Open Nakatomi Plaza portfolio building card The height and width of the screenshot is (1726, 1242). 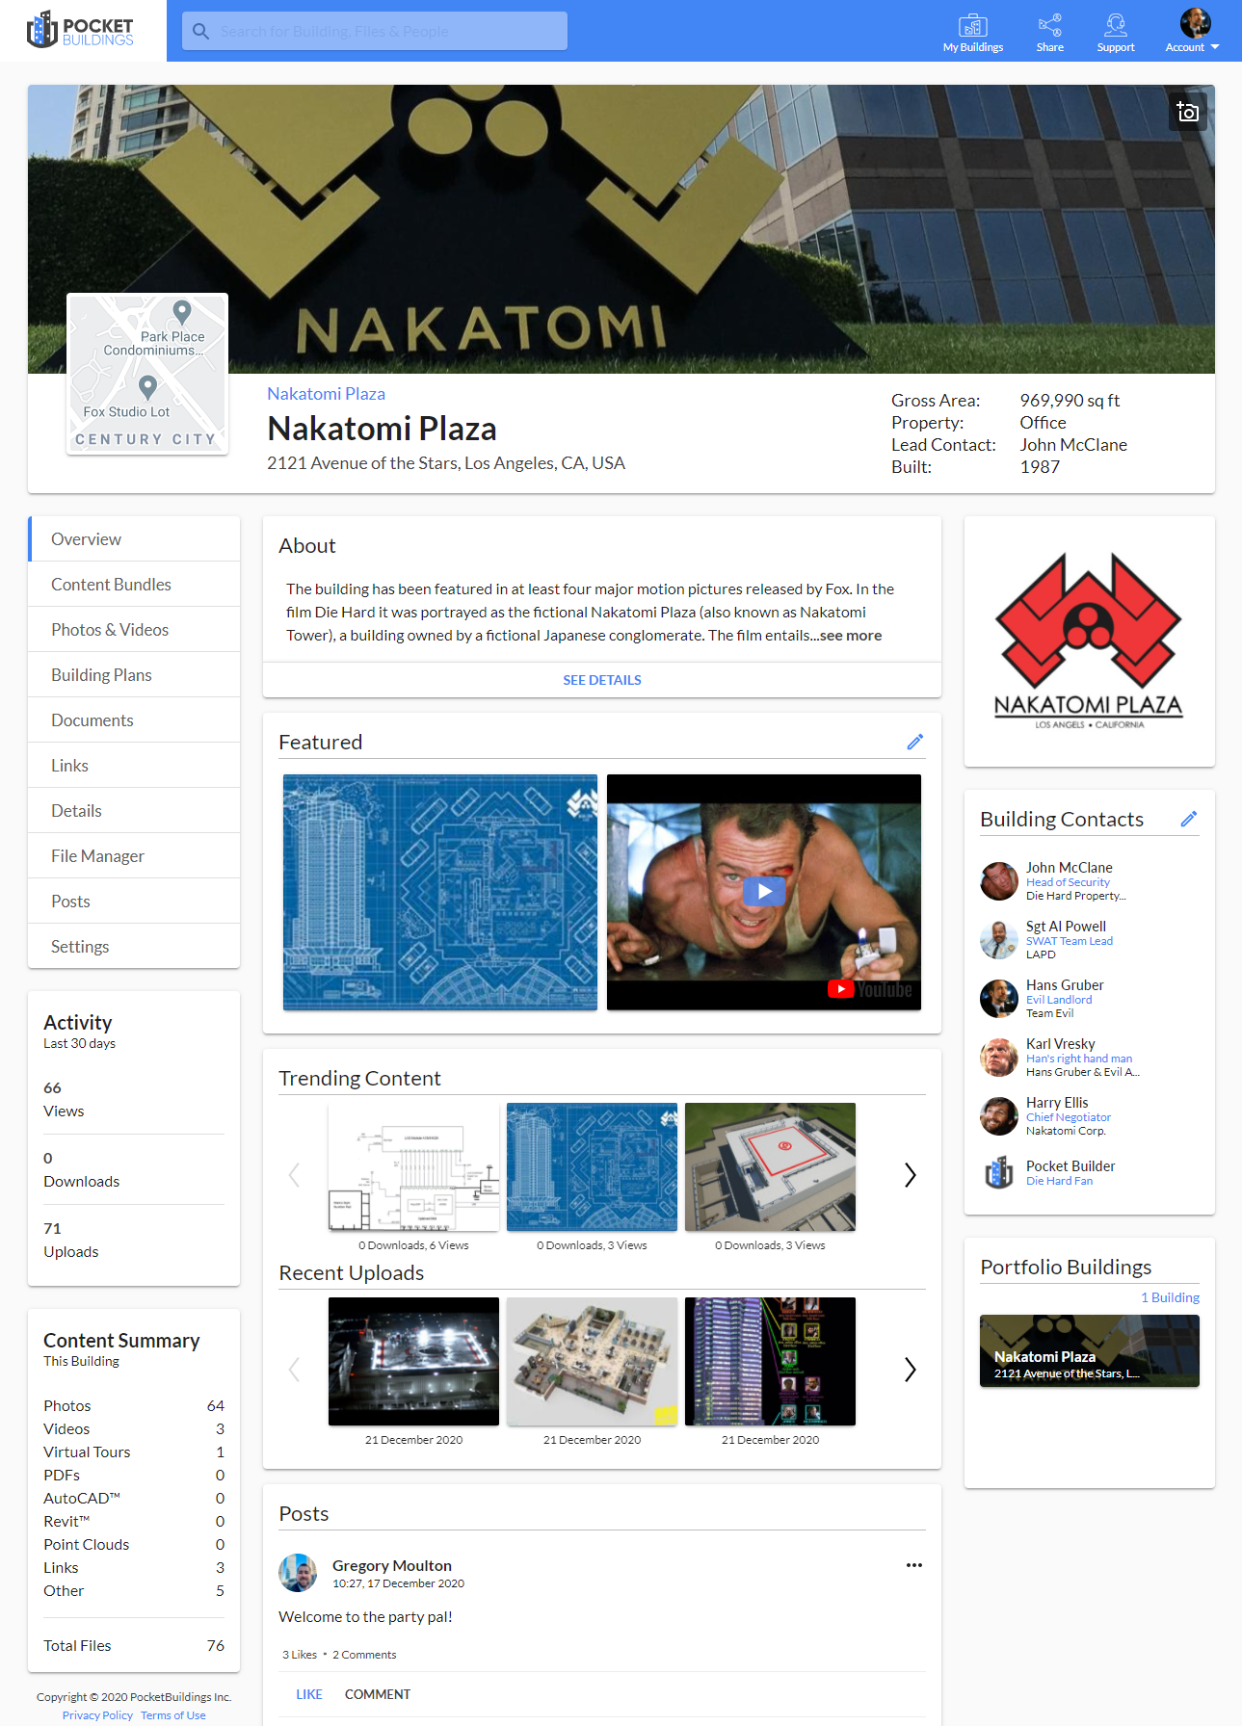pyautogui.click(x=1090, y=1350)
